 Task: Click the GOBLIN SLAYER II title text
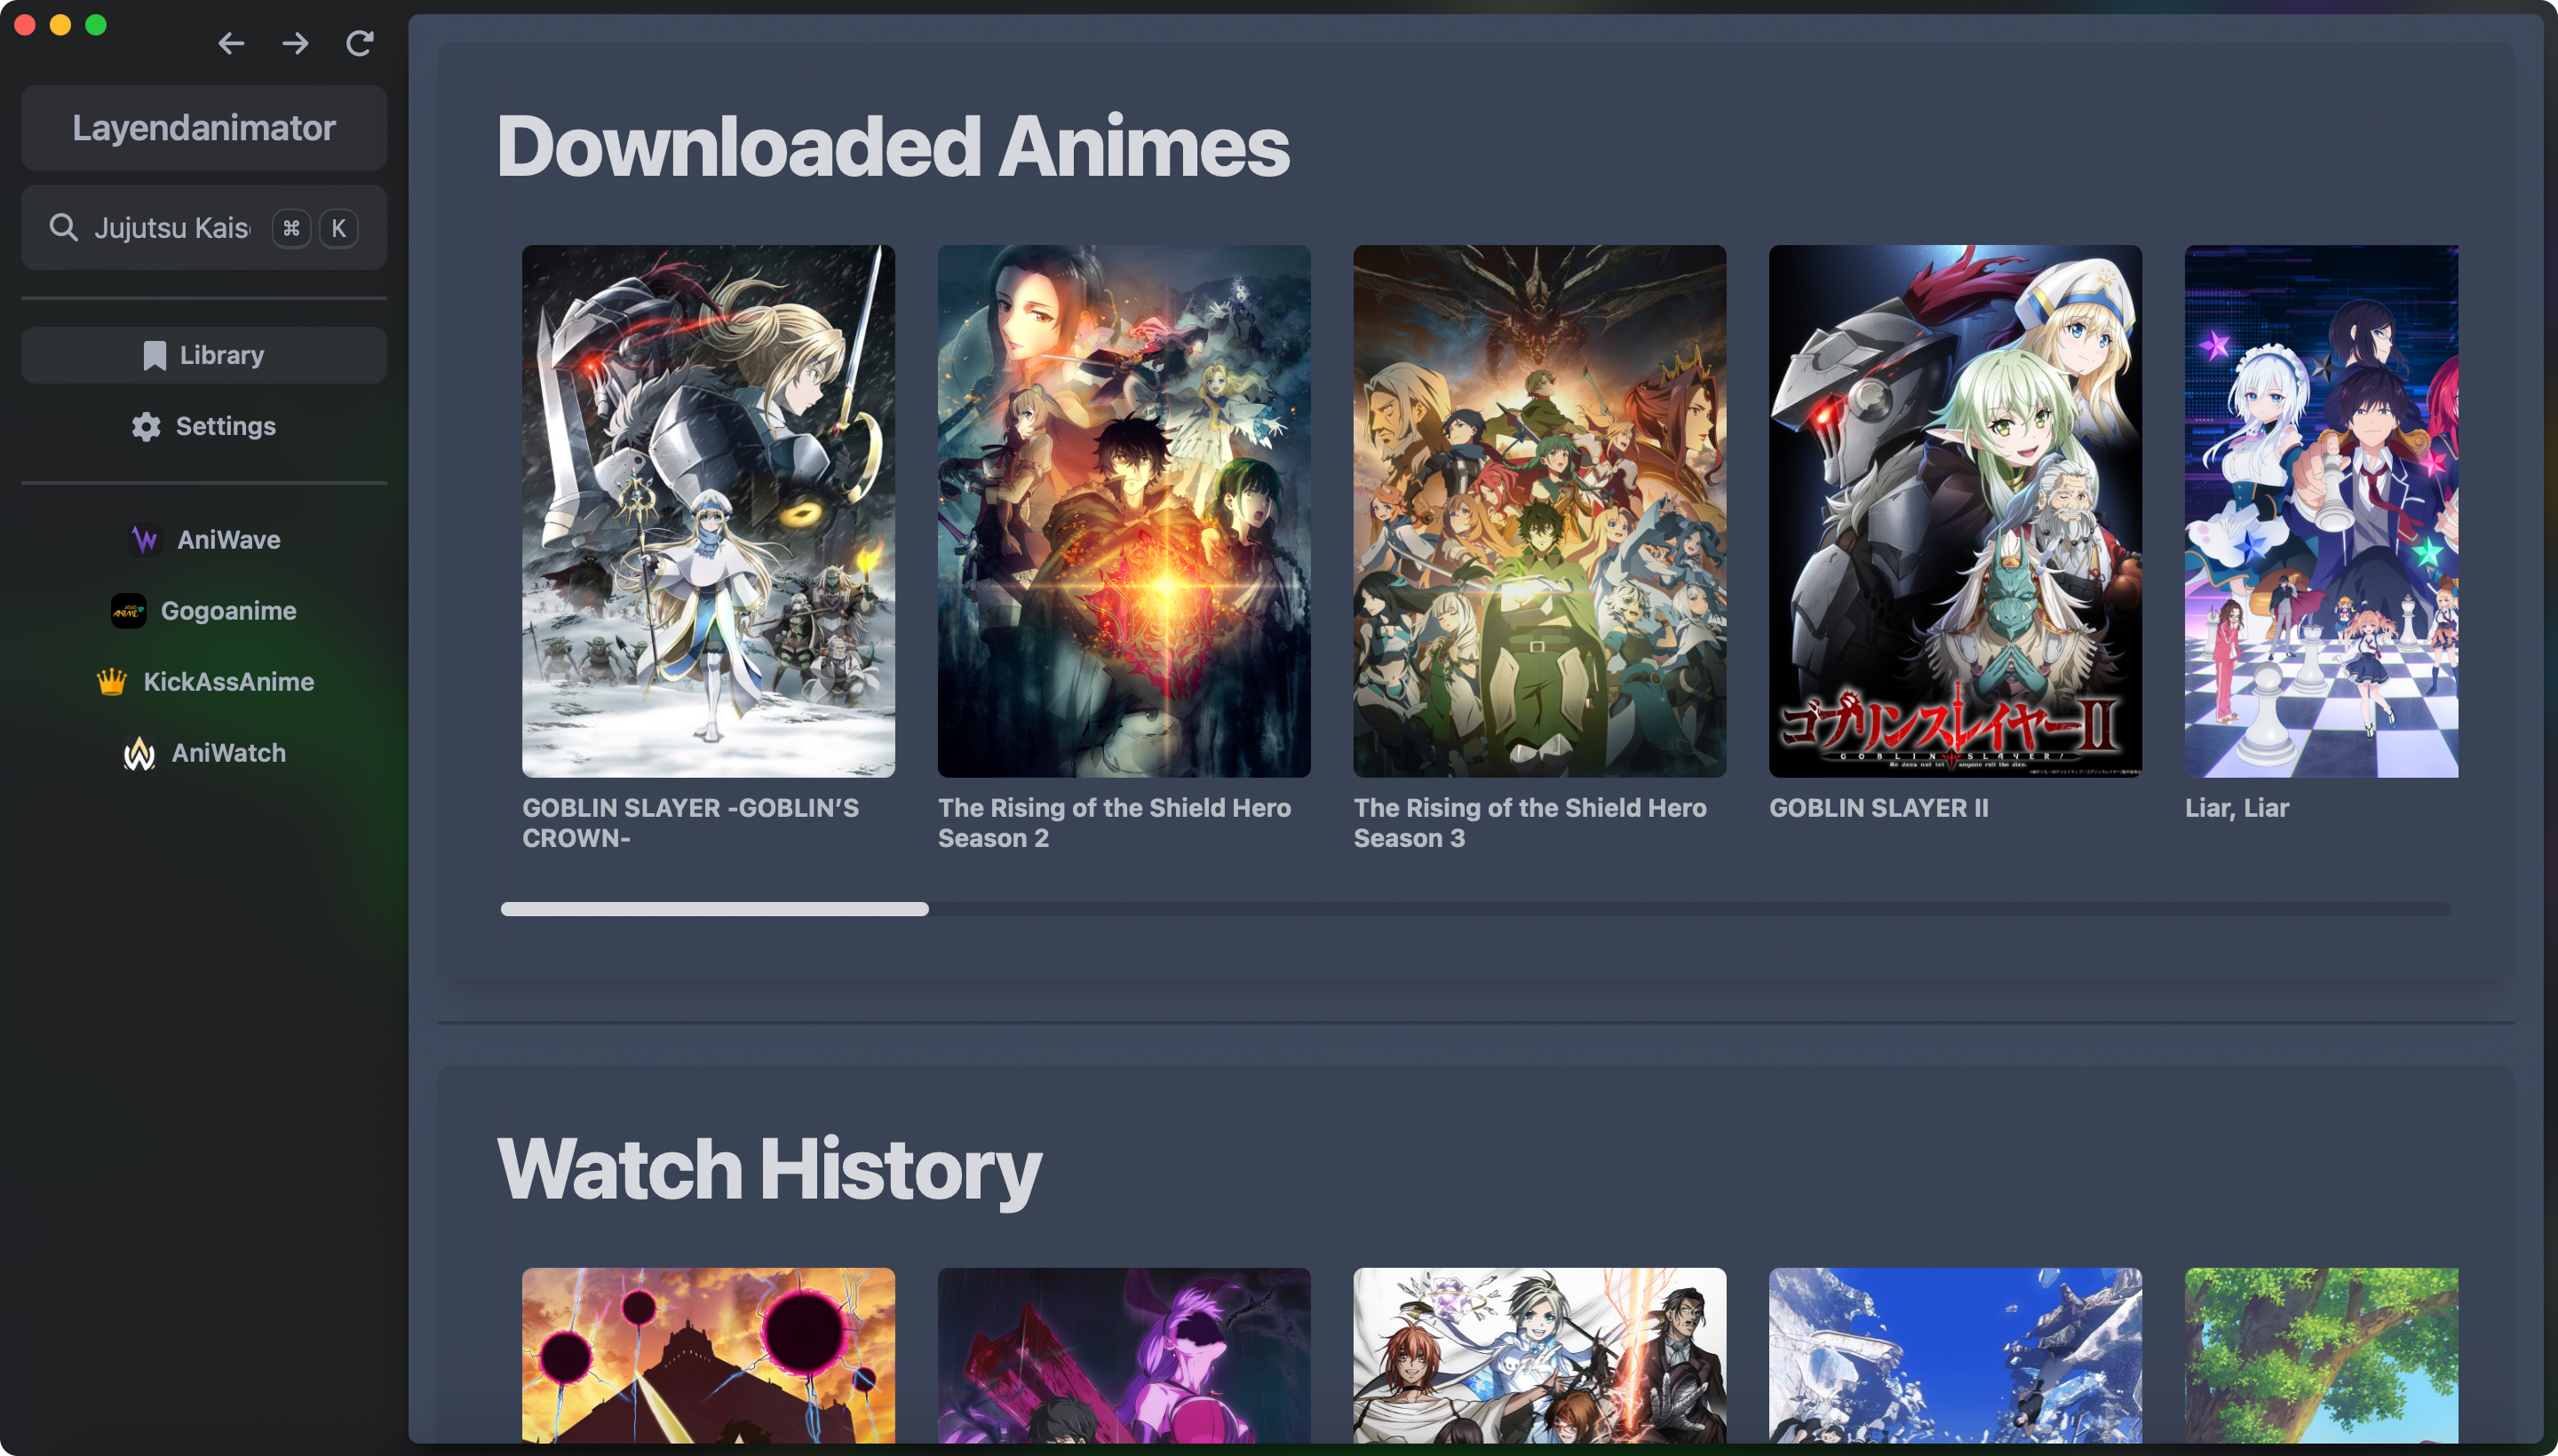tap(1879, 808)
